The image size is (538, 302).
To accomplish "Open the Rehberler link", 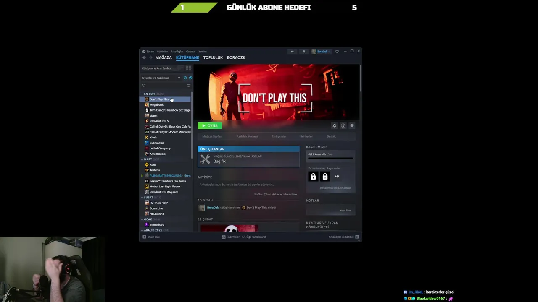I will 306,136.
